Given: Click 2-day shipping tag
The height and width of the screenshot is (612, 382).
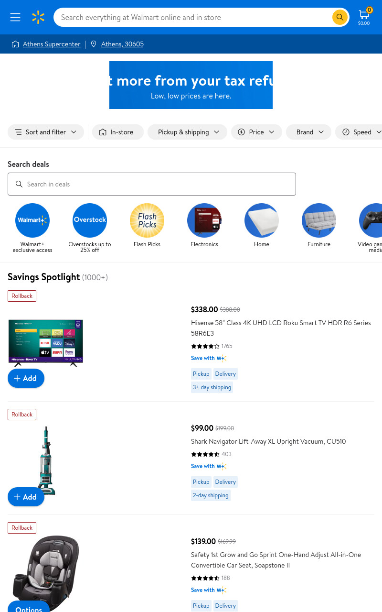Looking at the screenshot, I should coord(211,495).
